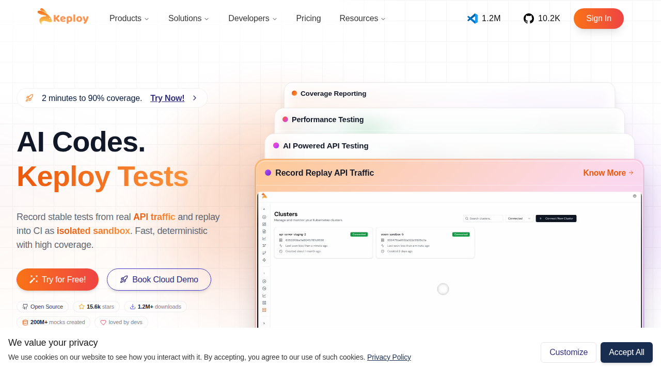Click the download icon beside 1.2M+ downloads
The width and height of the screenshot is (661, 371).
(133, 307)
